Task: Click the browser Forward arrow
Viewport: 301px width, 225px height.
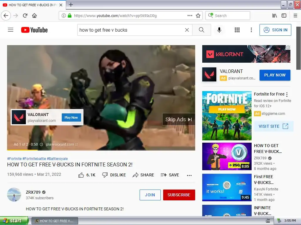Action: tap(16, 16)
